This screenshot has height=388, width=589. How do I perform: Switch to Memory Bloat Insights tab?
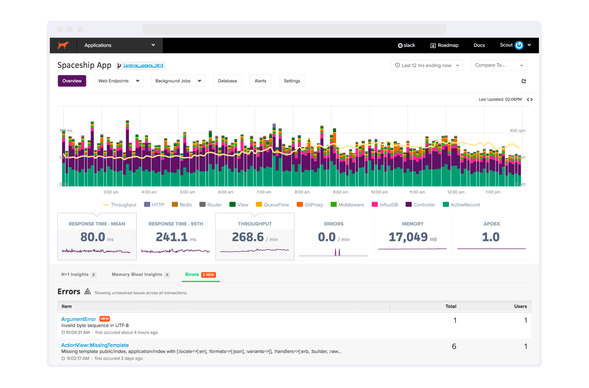(141, 275)
